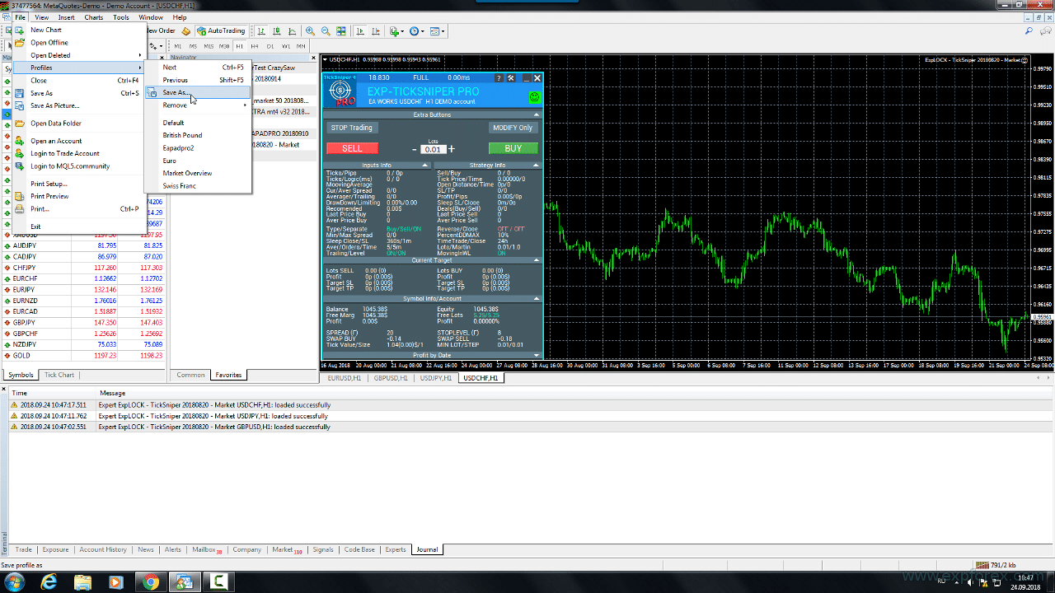Decrease lot size with minus button
The height and width of the screenshot is (593, 1055).
click(x=415, y=149)
